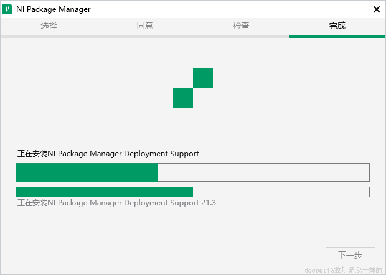Open the 同意 step tab
The height and width of the screenshot is (275, 386).
point(145,26)
